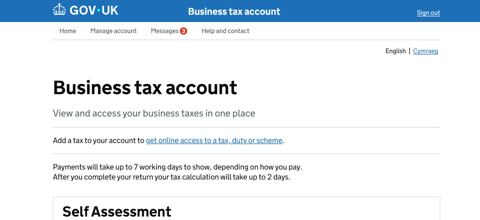This screenshot has width=480, height=220.
Task: Open the Business tax account header title link
Action: 234,12
